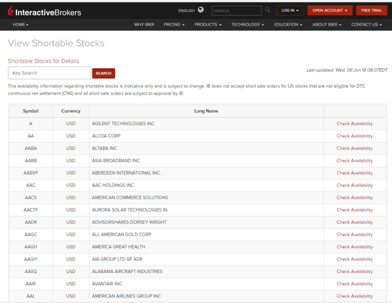
Task: Click the FREE TRIAL button
Action: tap(371, 10)
